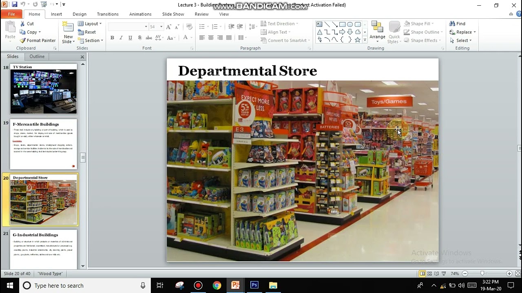This screenshot has height=293, width=522.
Task: Click the Reset button
Action: pyautogui.click(x=87, y=32)
